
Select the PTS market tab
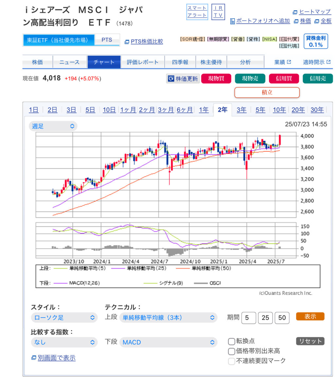[x=107, y=40]
